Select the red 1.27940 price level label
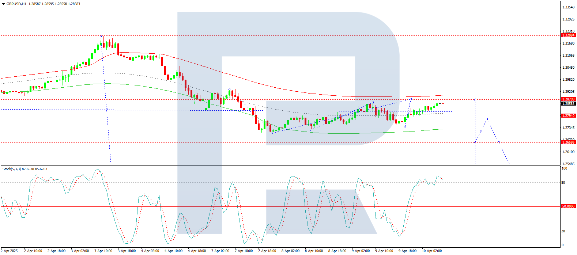Viewport: 577px width, 255px height. click(x=568, y=116)
